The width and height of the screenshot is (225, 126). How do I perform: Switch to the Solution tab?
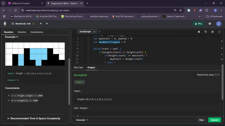tap(22, 32)
